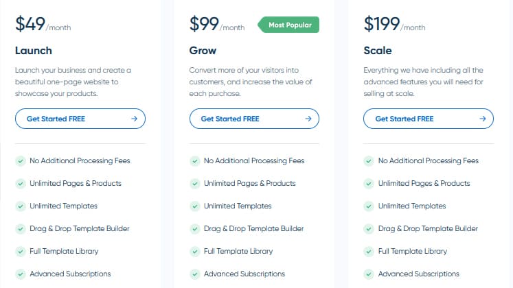The height and width of the screenshot is (288, 513).
Task: Click the arrow icon on Grow plan button
Action: click(x=308, y=119)
